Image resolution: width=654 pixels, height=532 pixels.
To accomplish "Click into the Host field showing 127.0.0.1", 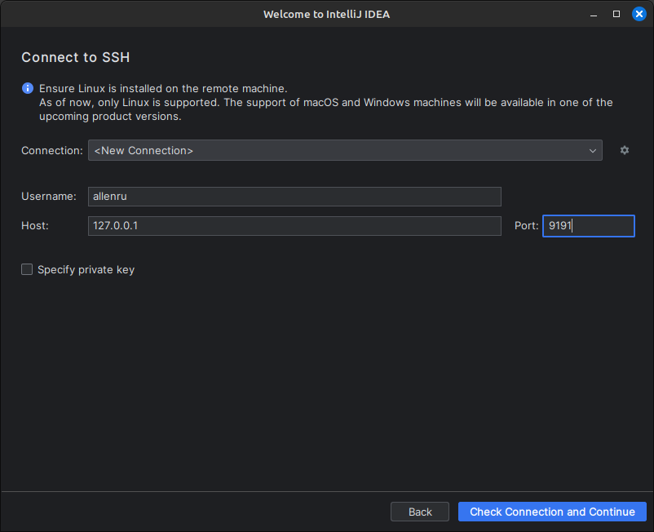I will [294, 226].
